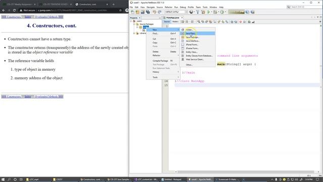Choose Entity Class from the New submenu
Viewport: 323px width, 182px height.
[x=197, y=52]
